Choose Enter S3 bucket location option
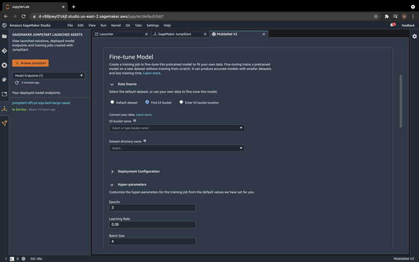 click(181, 102)
